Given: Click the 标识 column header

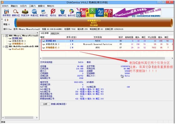Looking at the screenshot, I should click(x=121, y=37).
